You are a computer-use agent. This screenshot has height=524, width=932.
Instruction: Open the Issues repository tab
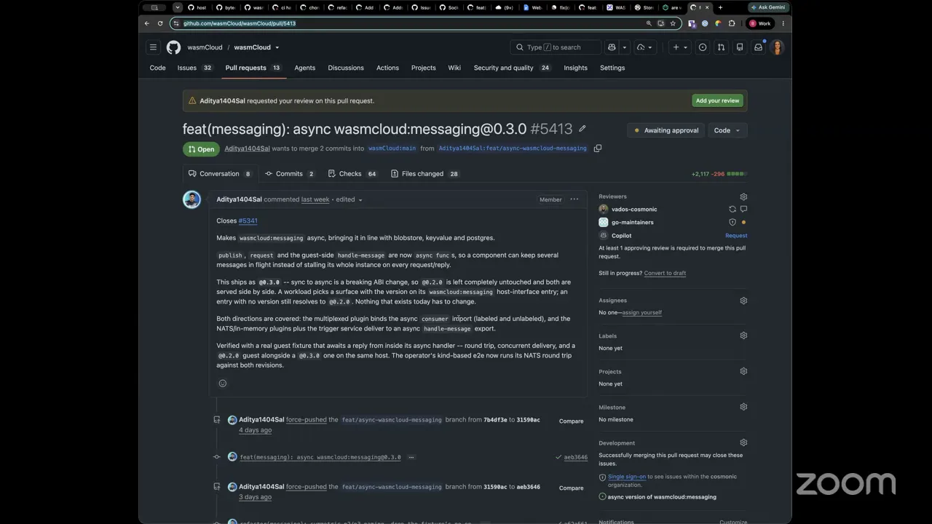click(x=194, y=68)
